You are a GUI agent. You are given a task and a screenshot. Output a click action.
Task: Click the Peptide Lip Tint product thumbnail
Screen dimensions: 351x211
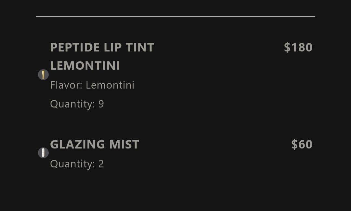(x=43, y=75)
